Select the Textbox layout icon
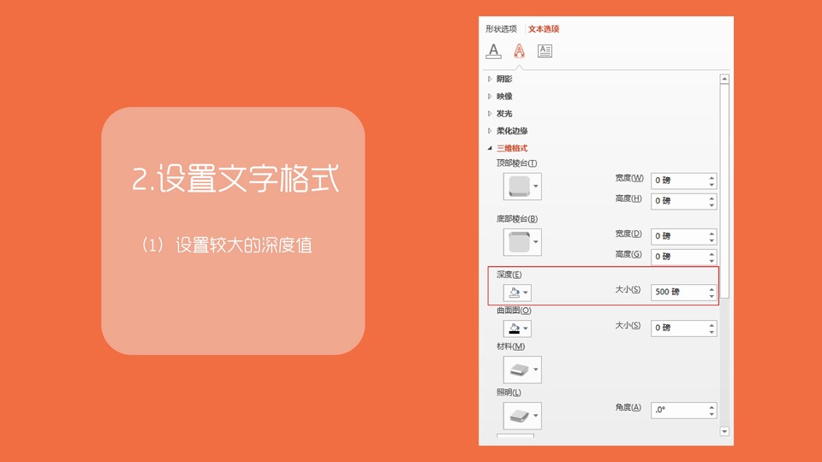The image size is (822, 462). (x=545, y=50)
